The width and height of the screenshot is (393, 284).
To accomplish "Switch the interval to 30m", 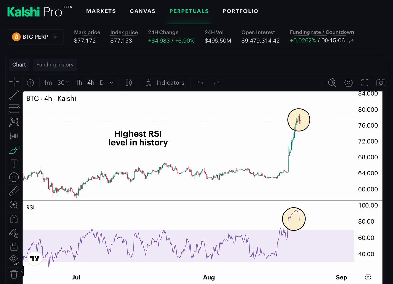I will [64, 83].
